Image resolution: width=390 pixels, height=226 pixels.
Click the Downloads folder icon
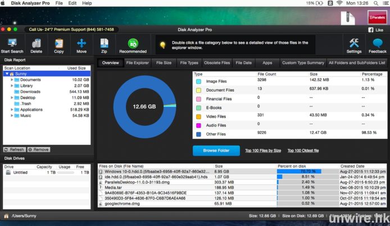pyautogui.click(x=17, y=92)
